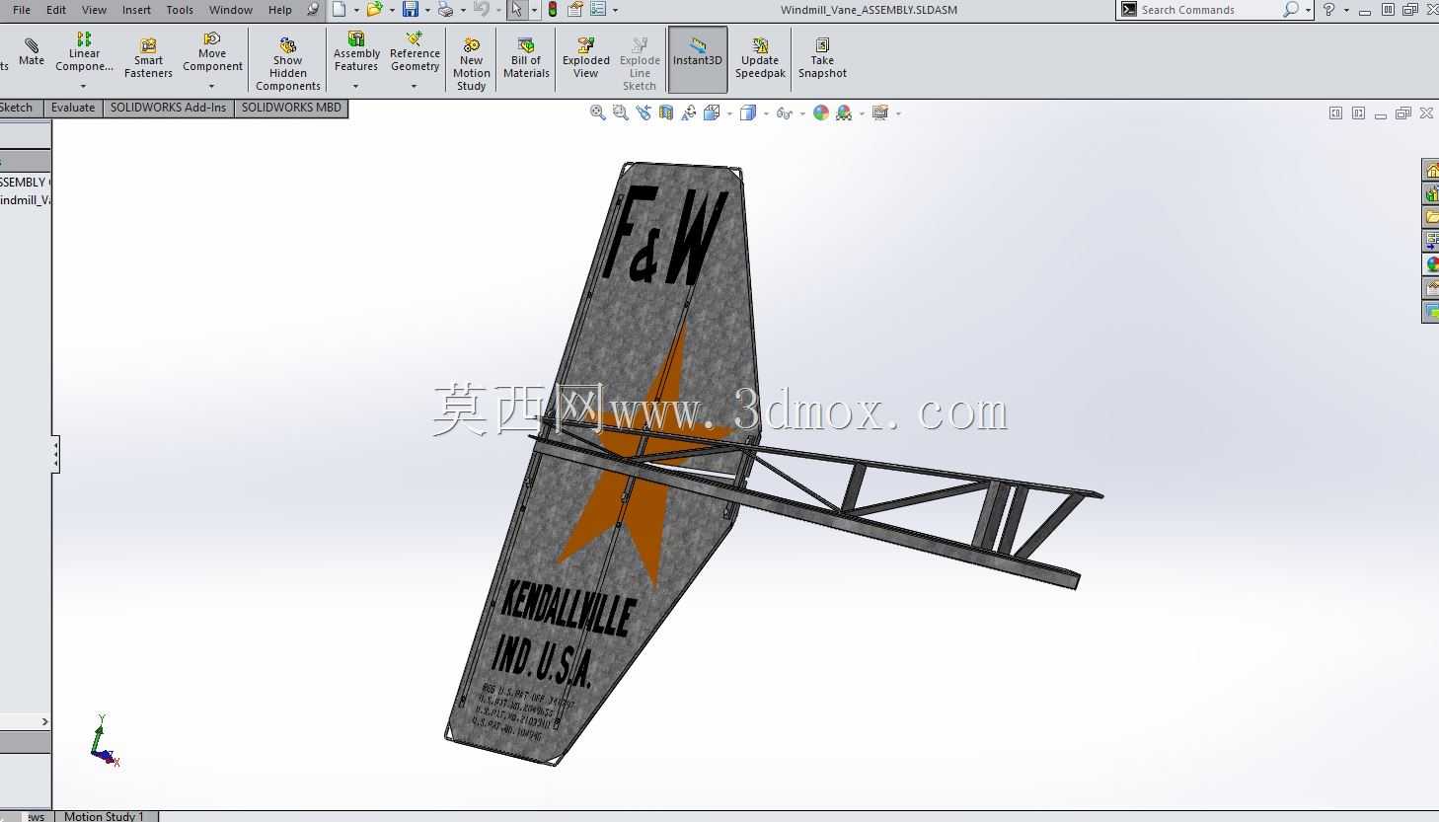Click the Mate tool
Viewport: 1439px width, 822px height.
[32, 52]
